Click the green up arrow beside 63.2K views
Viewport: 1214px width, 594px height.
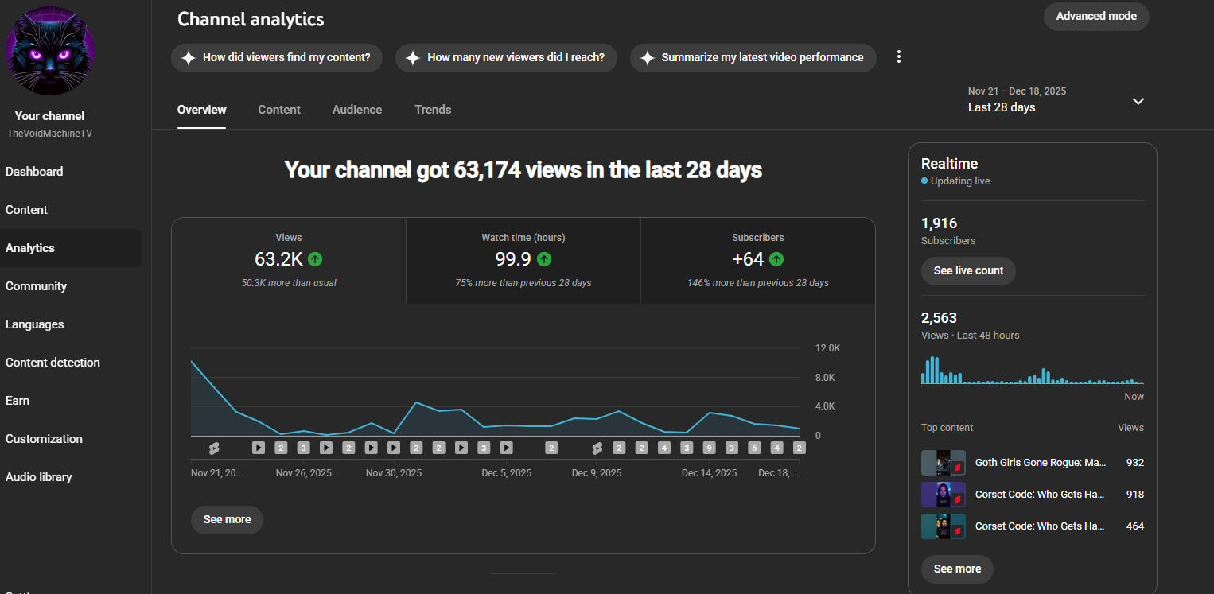(x=315, y=259)
